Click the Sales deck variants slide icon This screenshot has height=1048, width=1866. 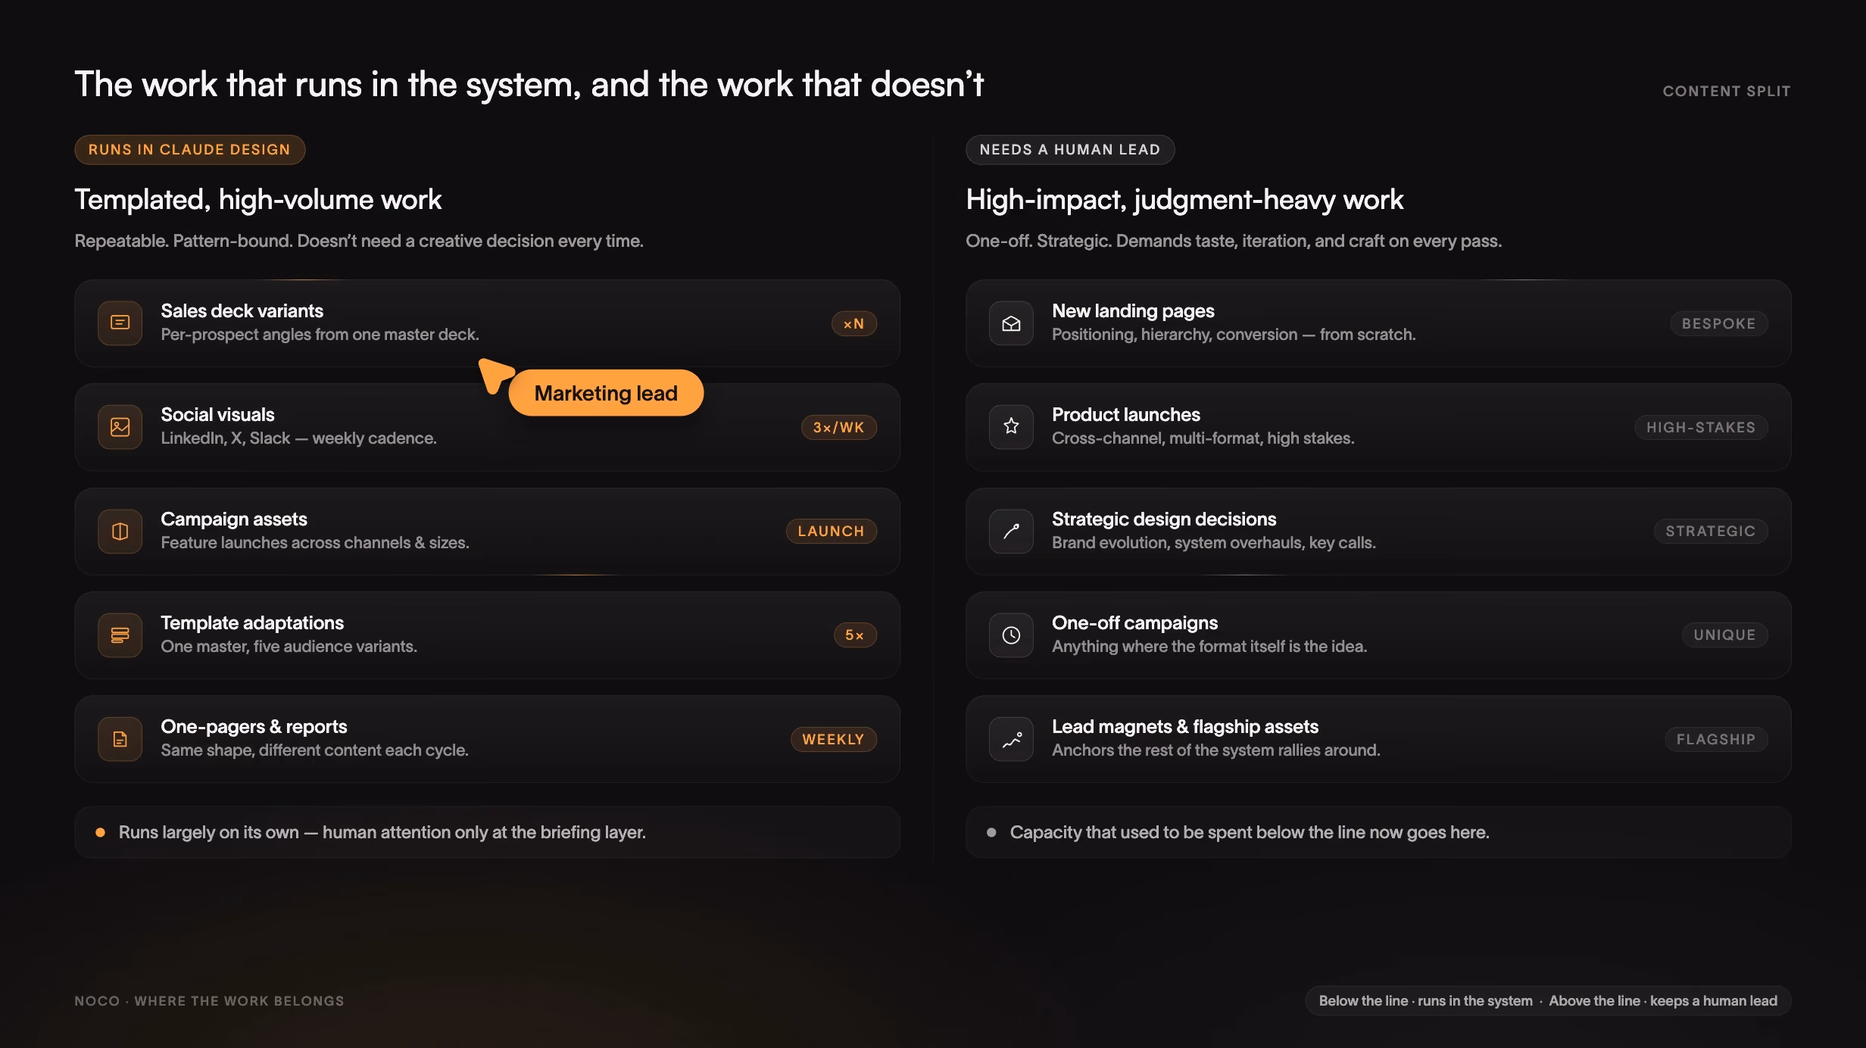click(120, 323)
